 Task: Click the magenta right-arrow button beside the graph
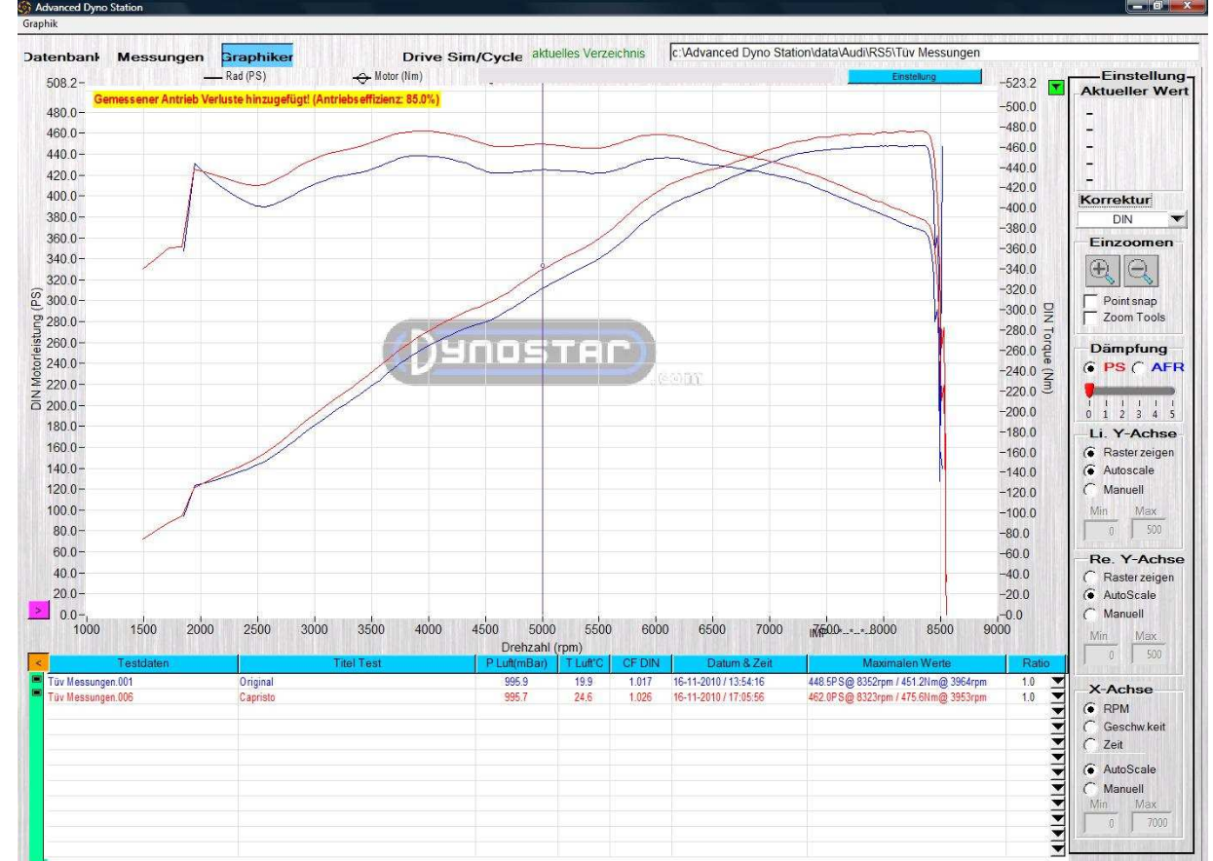tap(38, 610)
